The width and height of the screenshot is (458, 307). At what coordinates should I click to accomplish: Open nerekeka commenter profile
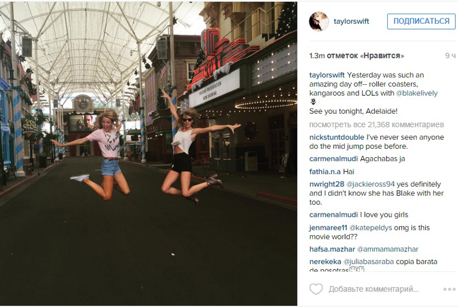(325, 262)
